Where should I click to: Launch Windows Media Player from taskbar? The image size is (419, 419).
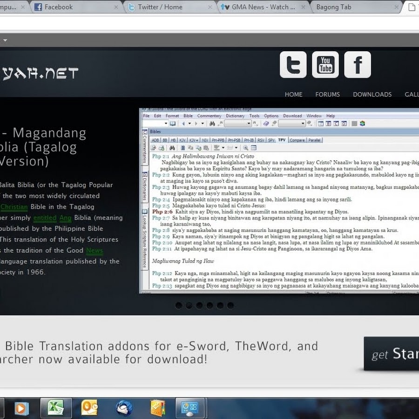(x=20, y=408)
